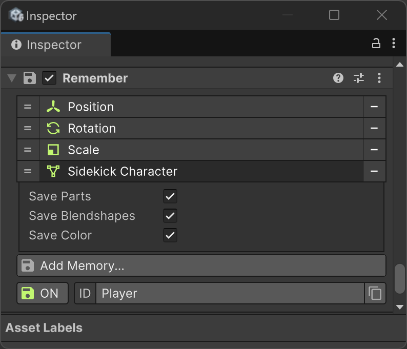Disable the Save Color checkbox
The width and height of the screenshot is (407, 349).
pos(170,235)
